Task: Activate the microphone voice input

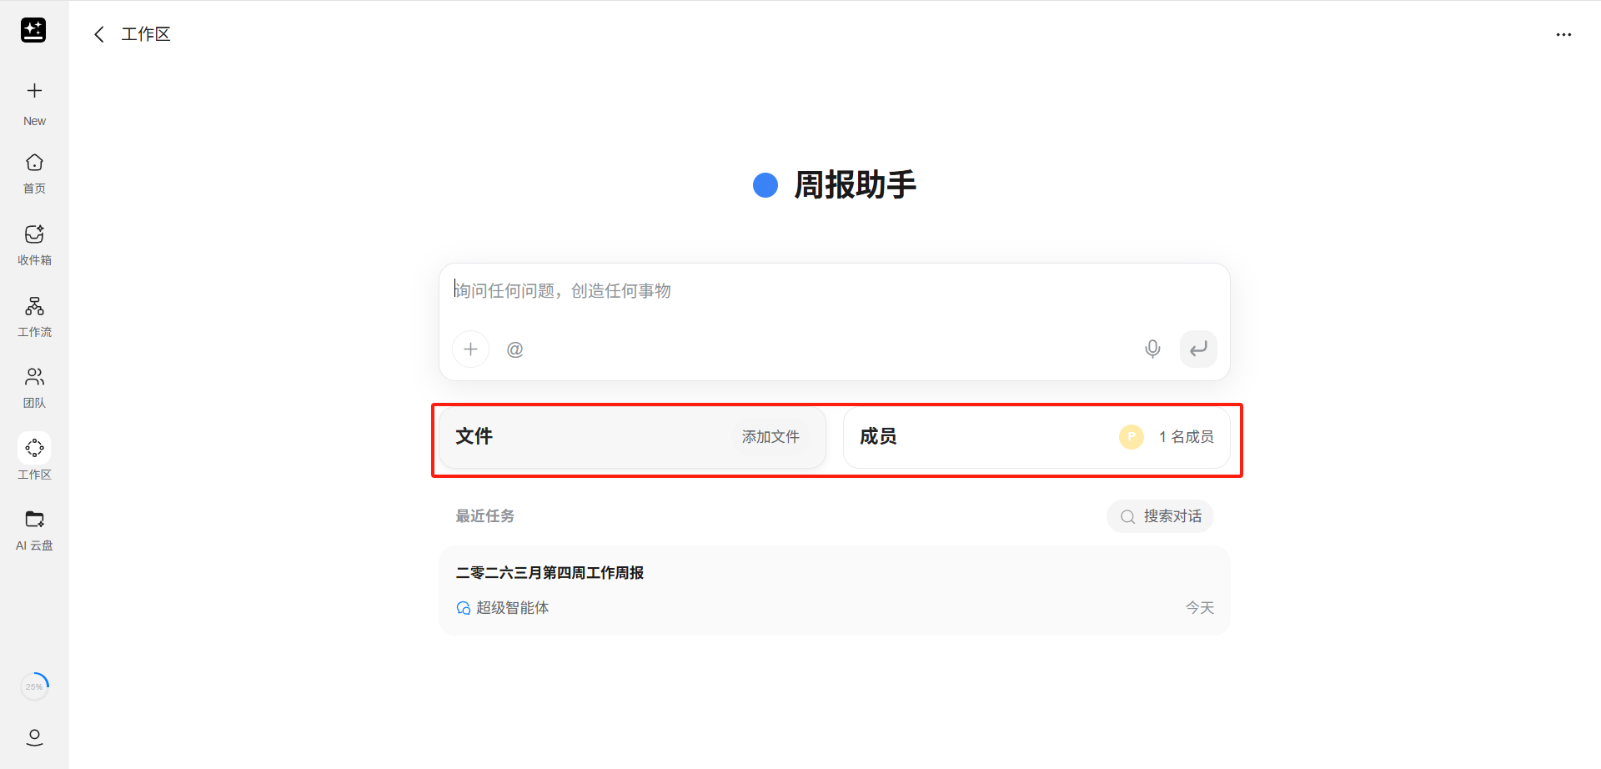Action: point(1152,349)
